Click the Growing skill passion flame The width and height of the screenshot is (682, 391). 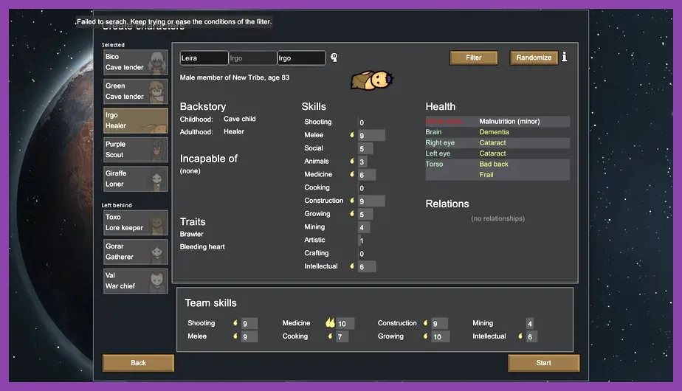pyautogui.click(x=352, y=213)
